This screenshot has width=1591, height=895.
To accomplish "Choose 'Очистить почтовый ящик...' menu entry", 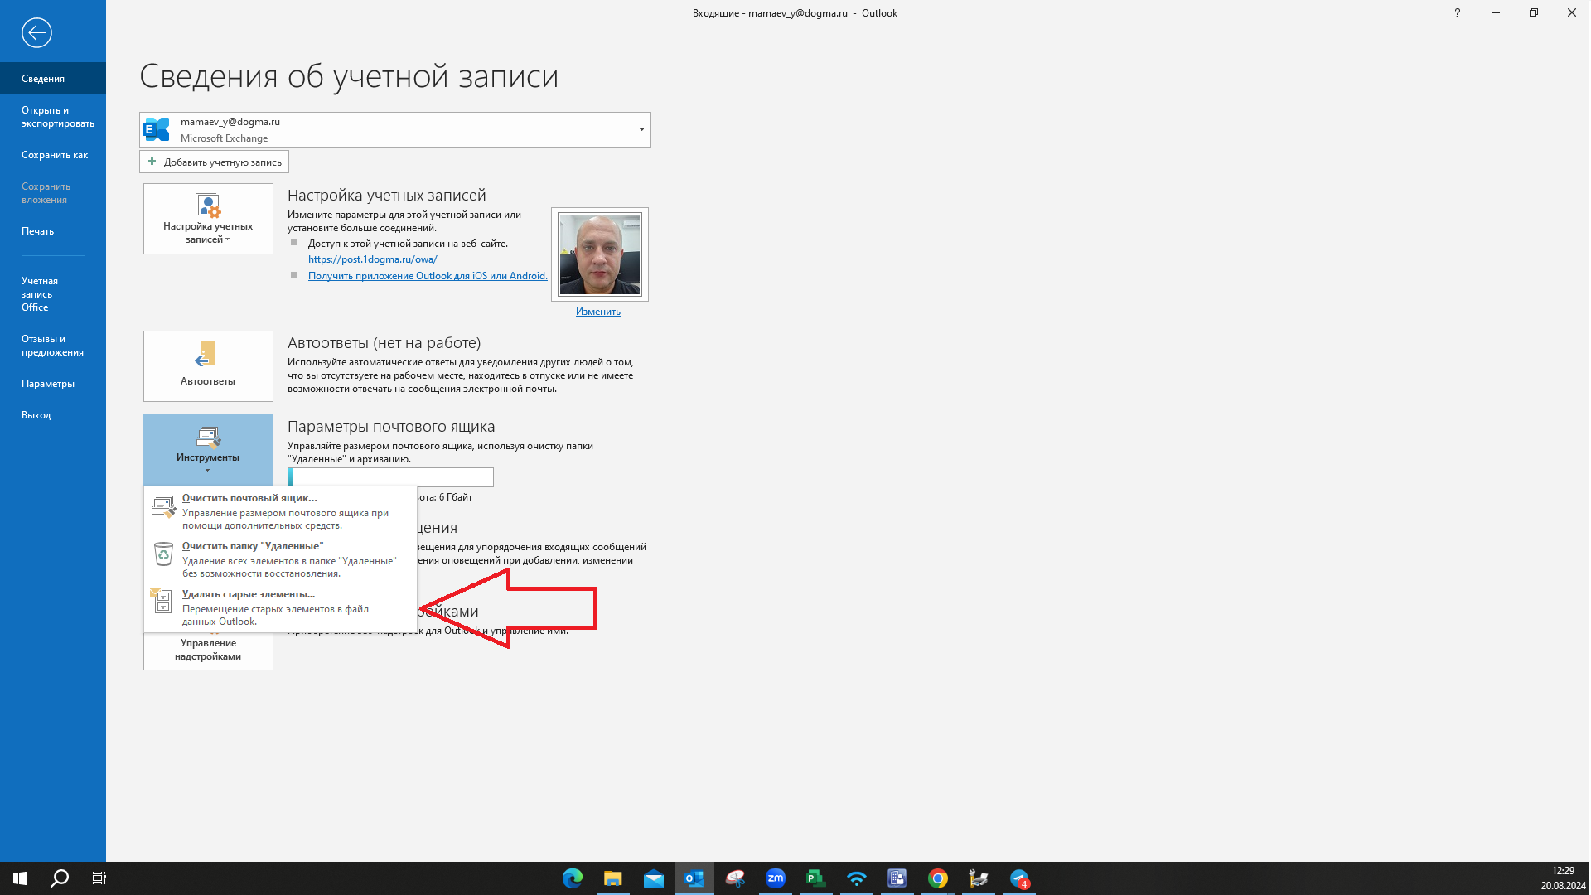I will point(249,498).
